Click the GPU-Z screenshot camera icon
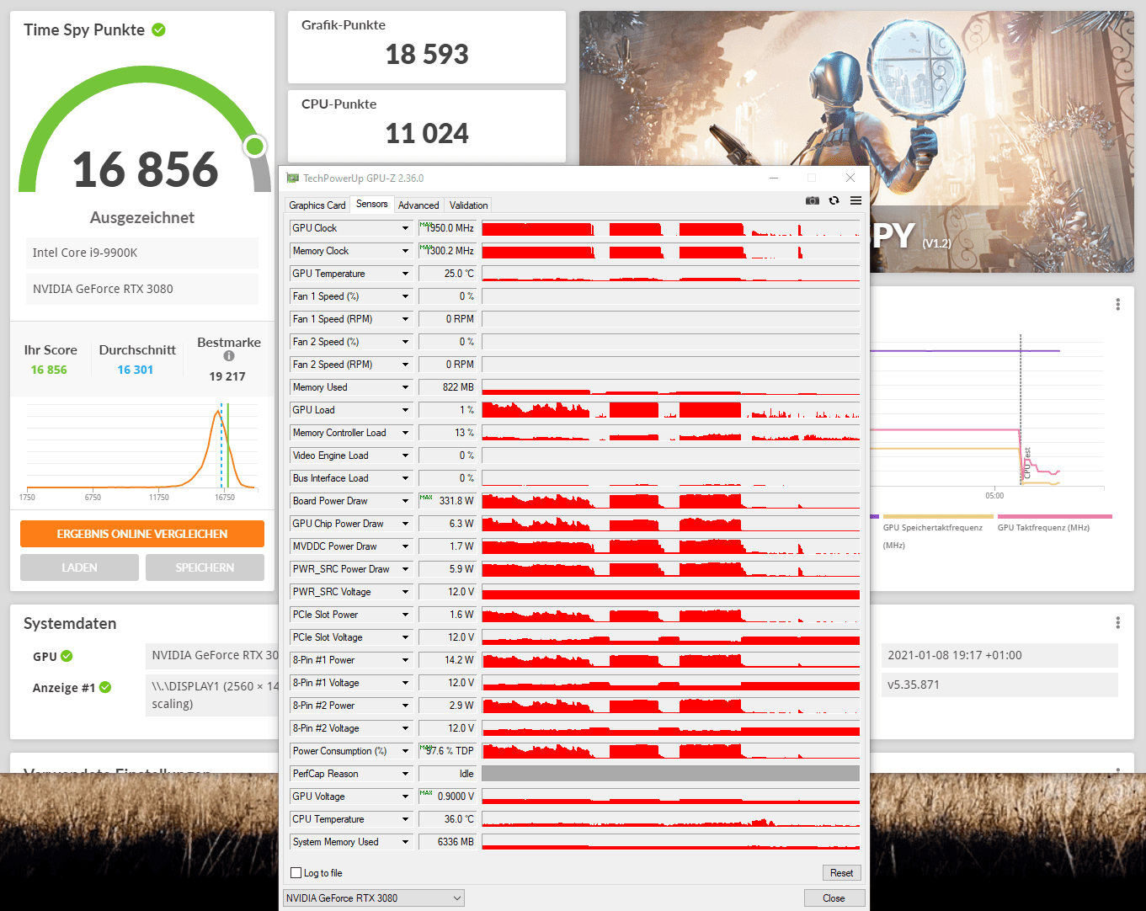The height and width of the screenshot is (911, 1146). pos(812,200)
